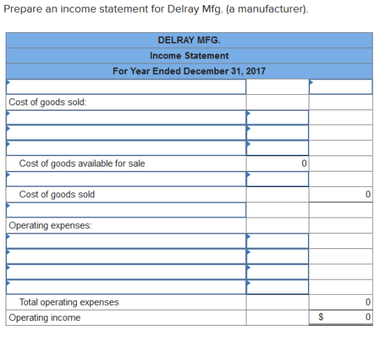Click amount field below Cost of goods available for sale

pyautogui.click(x=277, y=179)
